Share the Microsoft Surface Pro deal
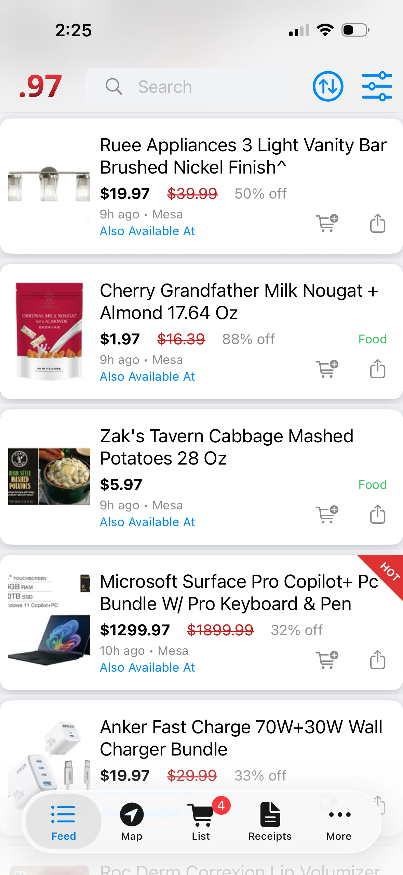 pos(377,660)
